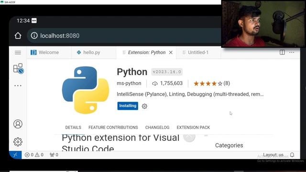Viewport: 306px width, 172px height.
Task: Click Layout: us in the status bar
Action: coord(273,155)
